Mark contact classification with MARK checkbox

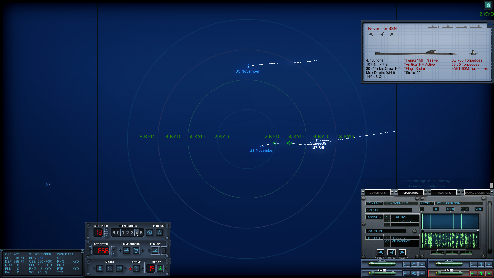pos(391,252)
